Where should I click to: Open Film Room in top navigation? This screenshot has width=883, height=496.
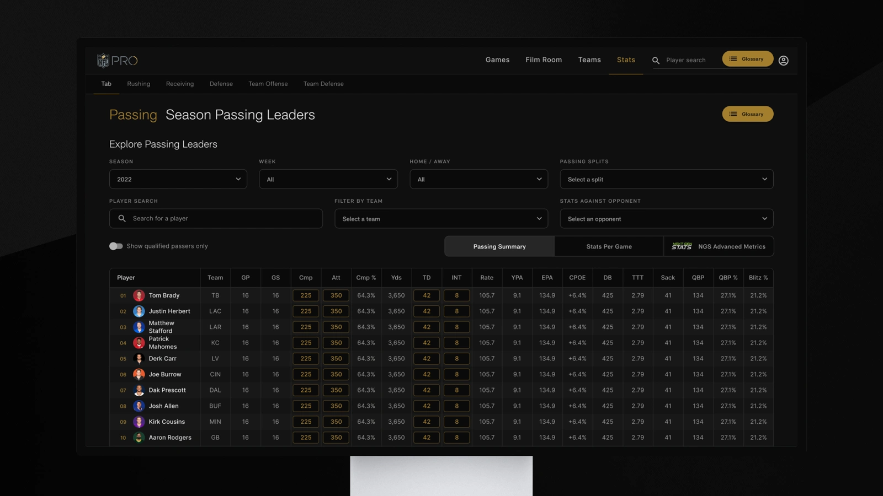[544, 60]
